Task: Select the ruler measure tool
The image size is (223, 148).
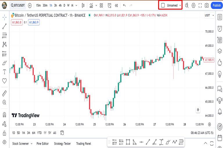Action: (4, 93)
